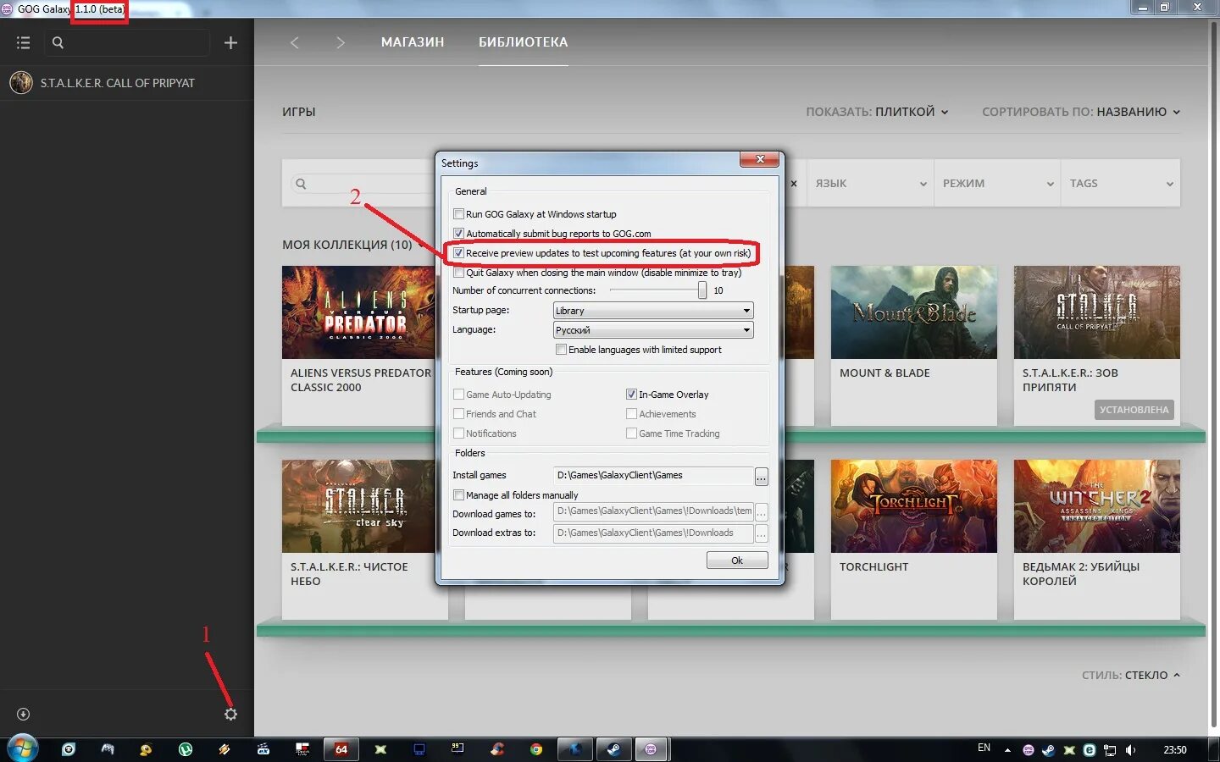
Task: Open CCleaner from the taskbar
Action: pyautogui.click(x=497, y=749)
